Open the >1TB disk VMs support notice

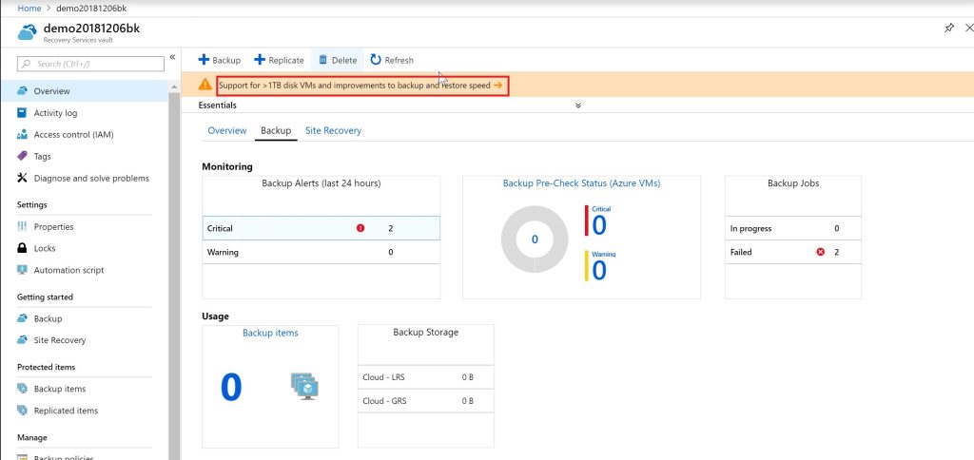coord(355,85)
